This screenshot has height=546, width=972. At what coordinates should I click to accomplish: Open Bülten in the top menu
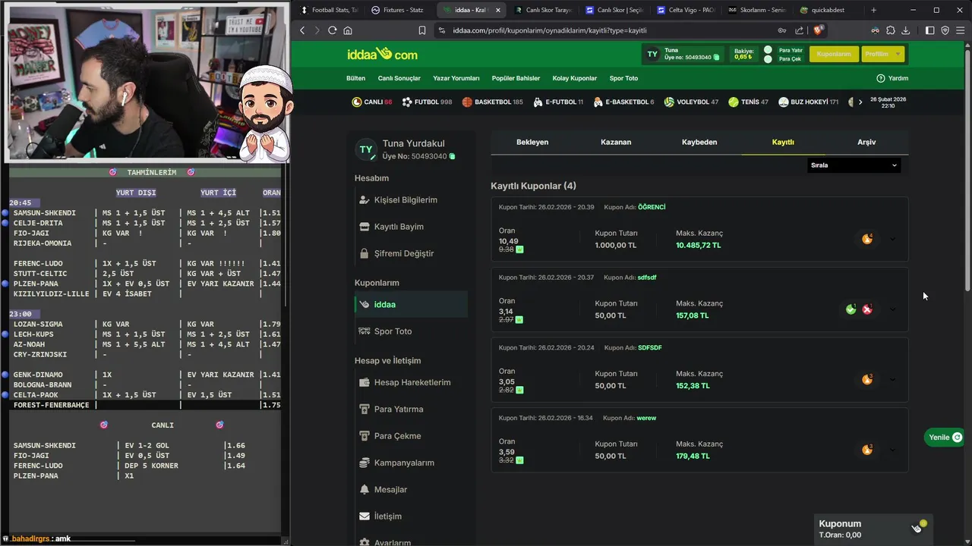point(355,78)
